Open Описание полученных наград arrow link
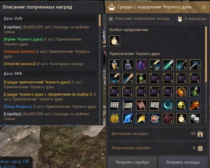210x168 pixels. [139, 19]
